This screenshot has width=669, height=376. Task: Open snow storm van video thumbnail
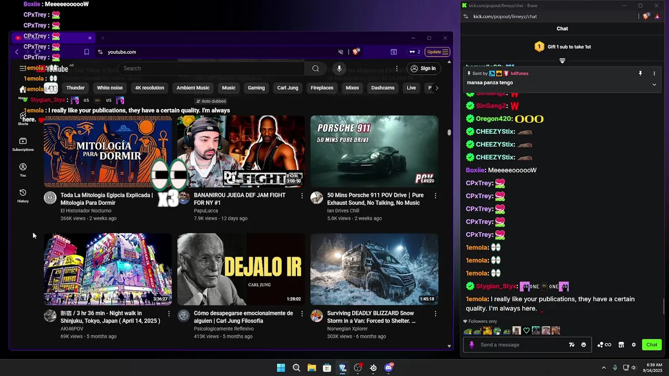pos(374,269)
